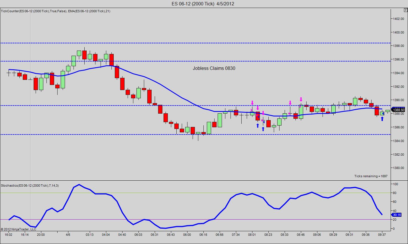Click the 4/5 date label on time axis

[68, 235]
